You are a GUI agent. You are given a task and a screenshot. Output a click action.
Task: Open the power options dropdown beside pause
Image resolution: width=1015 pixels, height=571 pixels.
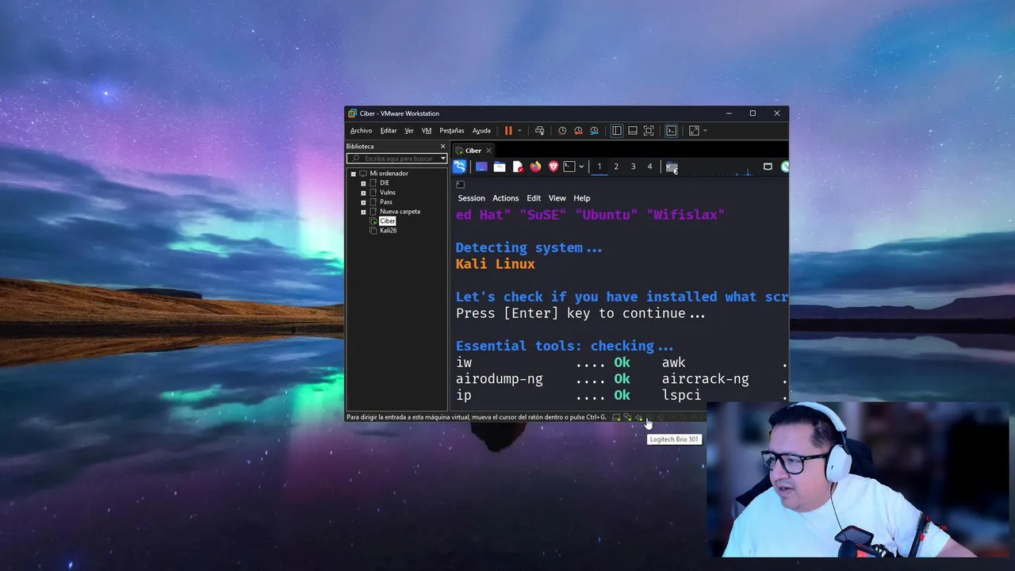pos(519,131)
